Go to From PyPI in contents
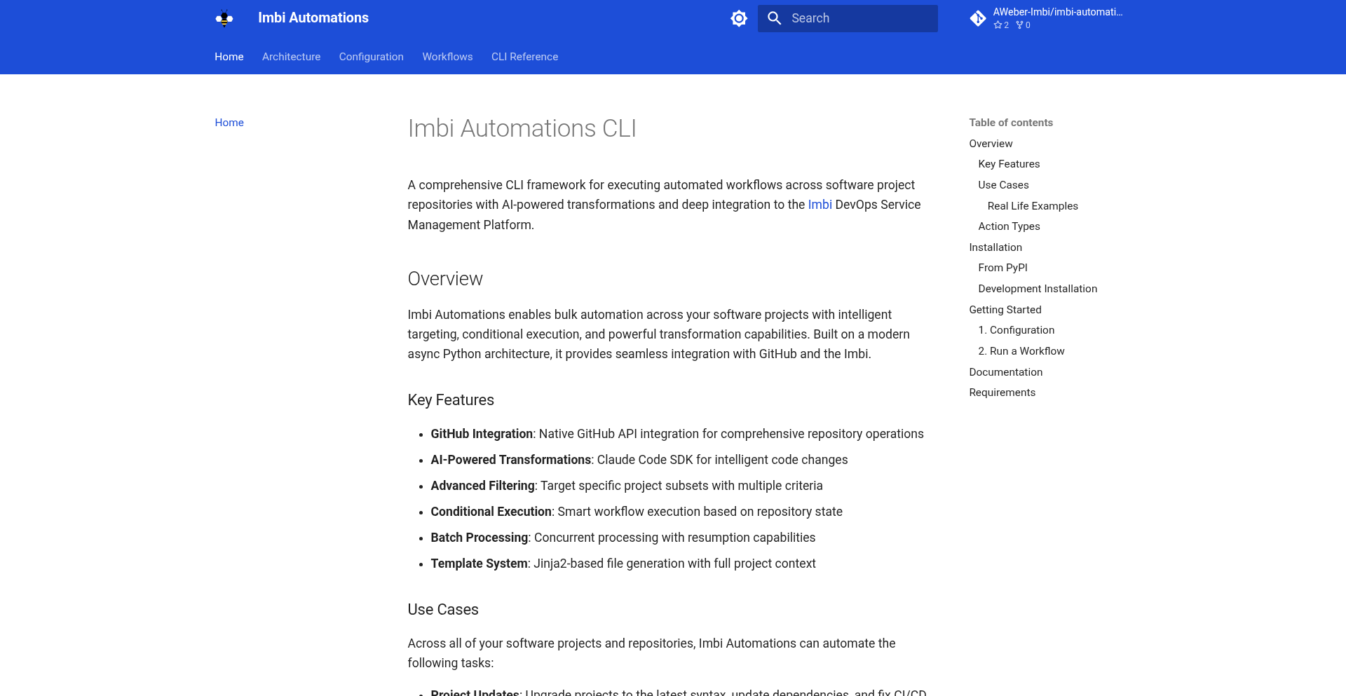1346x696 pixels. (x=1002, y=268)
